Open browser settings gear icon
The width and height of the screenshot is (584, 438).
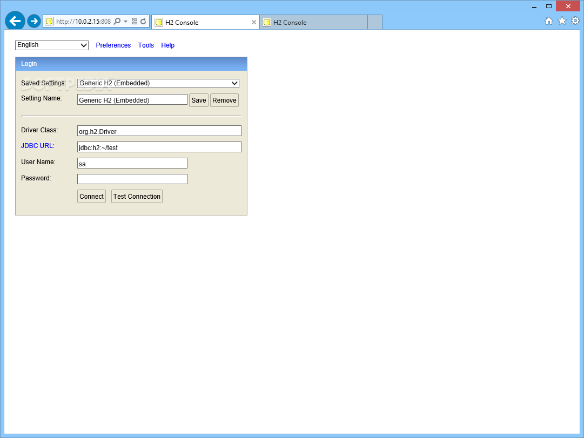coord(575,21)
